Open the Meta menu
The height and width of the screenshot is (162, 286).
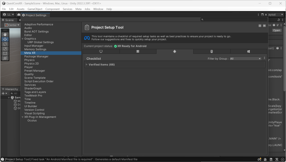point(78,9)
